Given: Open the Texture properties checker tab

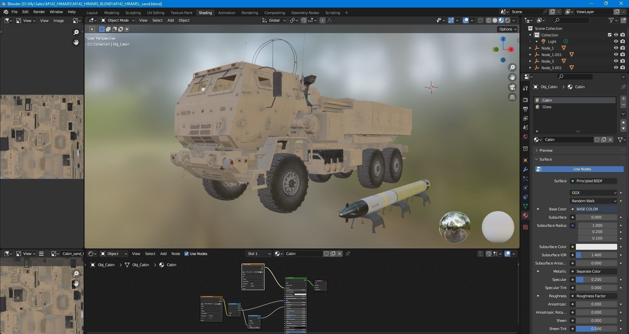Looking at the screenshot, I should pos(525,227).
